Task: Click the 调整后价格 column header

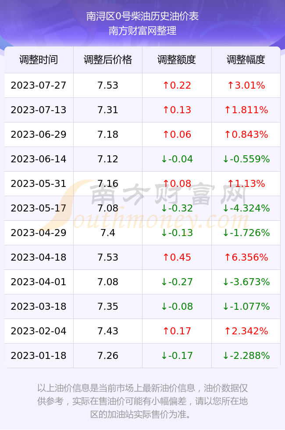Action: click(x=108, y=60)
